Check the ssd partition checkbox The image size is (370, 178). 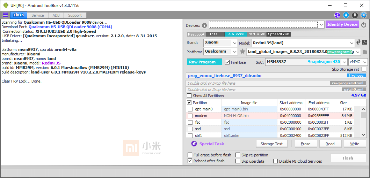pyautogui.click(x=190, y=129)
